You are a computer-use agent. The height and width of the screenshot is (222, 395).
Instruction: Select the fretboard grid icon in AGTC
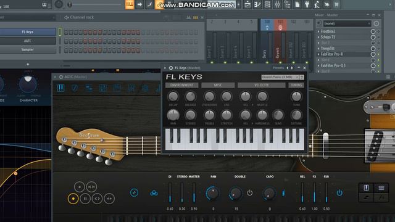point(103,88)
